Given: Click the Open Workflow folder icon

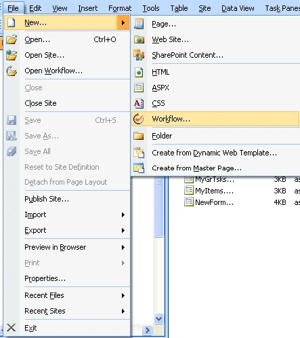Looking at the screenshot, I should click(x=12, y=71).
